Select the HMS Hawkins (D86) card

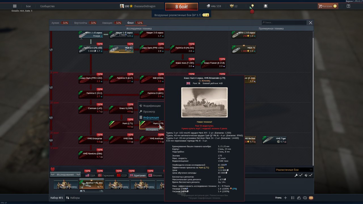click(x=91, y=155)
